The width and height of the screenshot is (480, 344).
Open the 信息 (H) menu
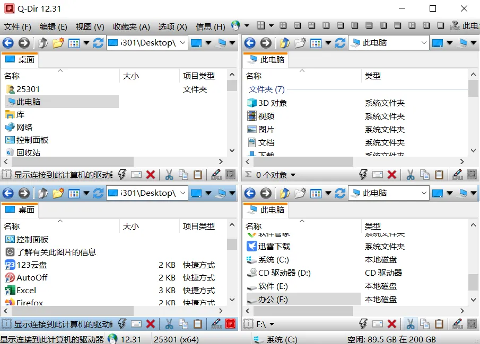tap(211, 27)
